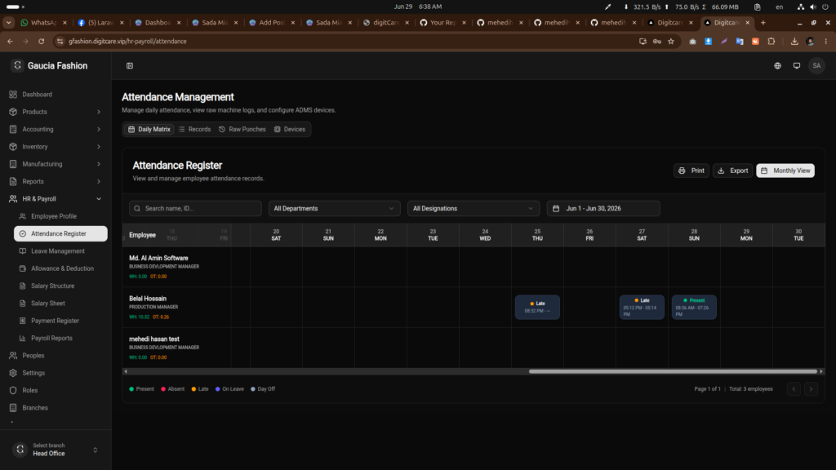Open Belal Hossain's Late entry on 25 Thu
Image resolution: width=836 pixels, height=470 pixels.
[537, 307]
